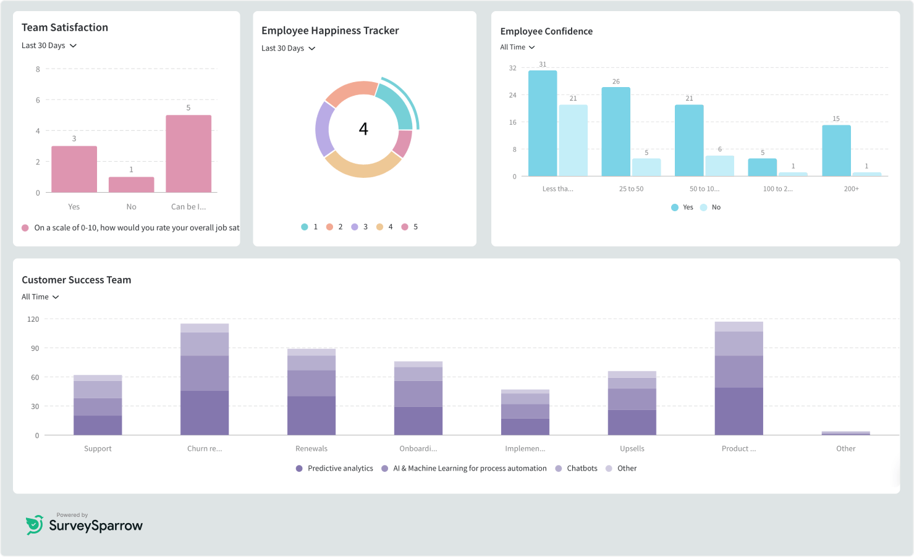Open Employee Confidence All Time dropdown
This screenshot has width=914, height=557.
[517, 47]
